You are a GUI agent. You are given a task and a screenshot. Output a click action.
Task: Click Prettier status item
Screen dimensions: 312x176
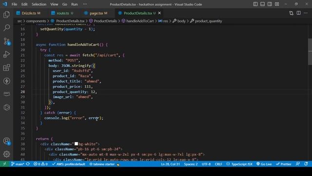[284, 164]
